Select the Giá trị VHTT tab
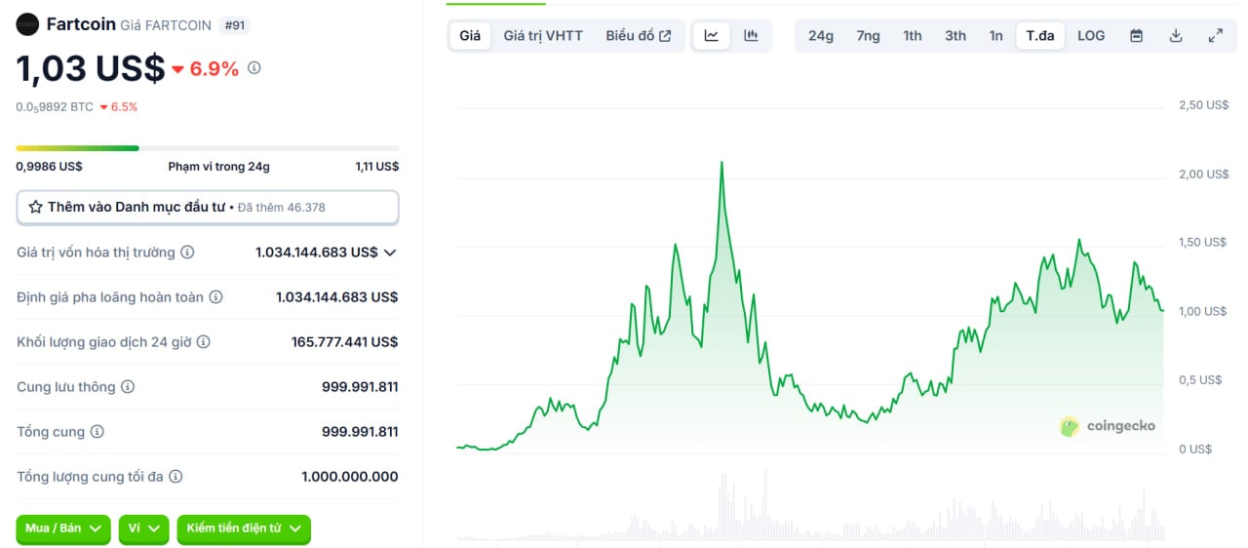The width and height of the screenshot is (1248, 548). (543, 36)
